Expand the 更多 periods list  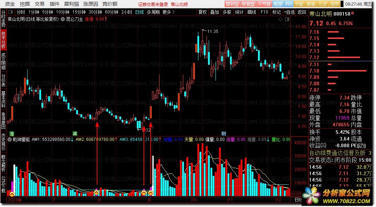point(168,12)
